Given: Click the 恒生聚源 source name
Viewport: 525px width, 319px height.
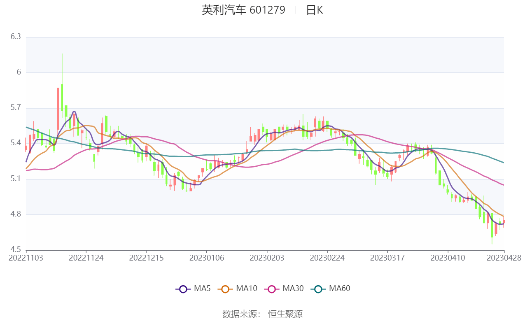Looking at the screenshot, I should 285,314.
